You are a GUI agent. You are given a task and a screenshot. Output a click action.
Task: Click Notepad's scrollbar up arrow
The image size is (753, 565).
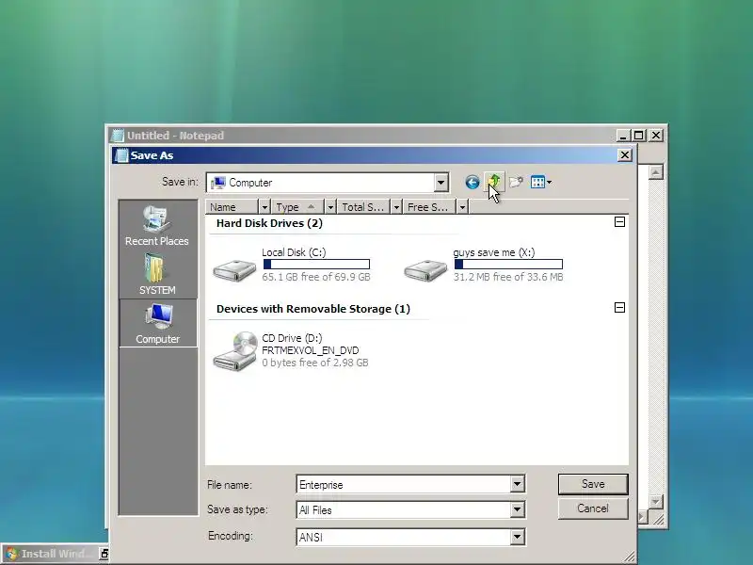click(655, 172)
